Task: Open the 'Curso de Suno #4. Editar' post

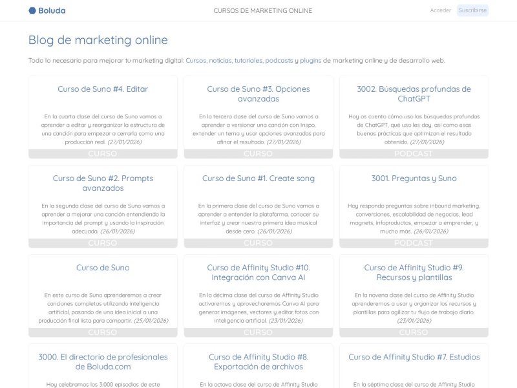Action: pyautogui.click(x=101, y=89)
